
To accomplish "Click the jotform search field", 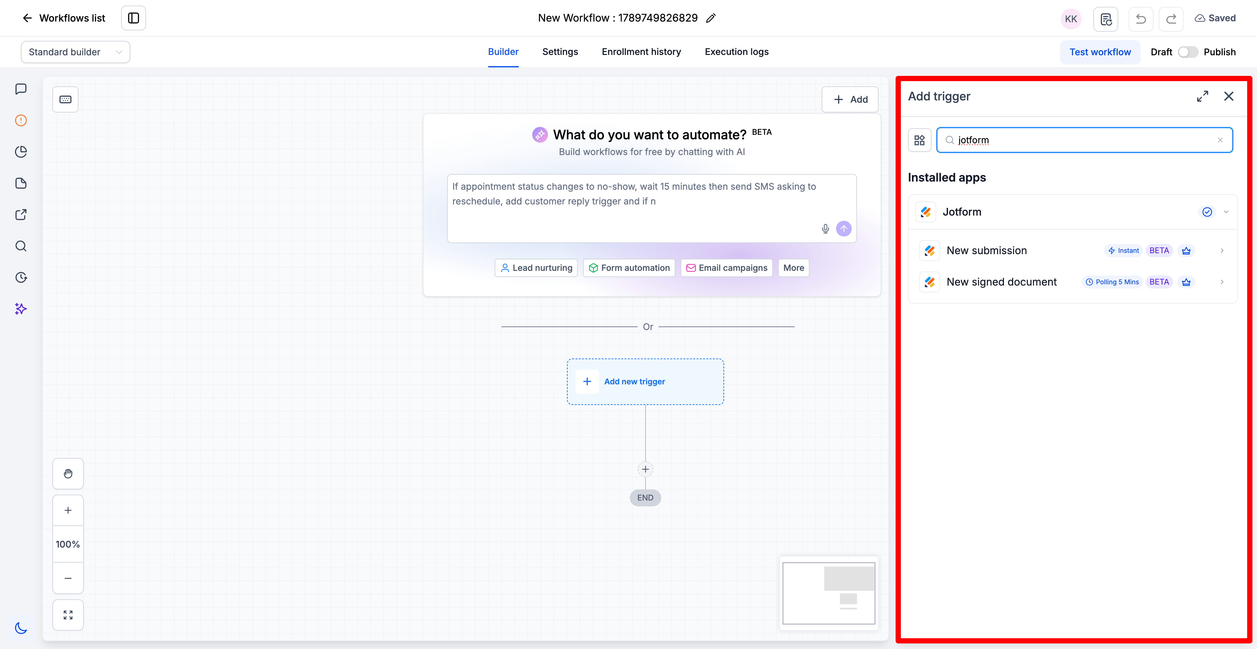I will pyautogui.click(x=1084, y=140).
